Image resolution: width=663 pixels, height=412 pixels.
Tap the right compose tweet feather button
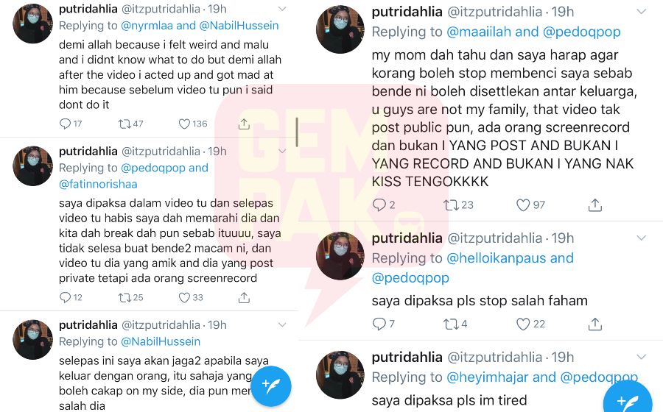point(628,399)
